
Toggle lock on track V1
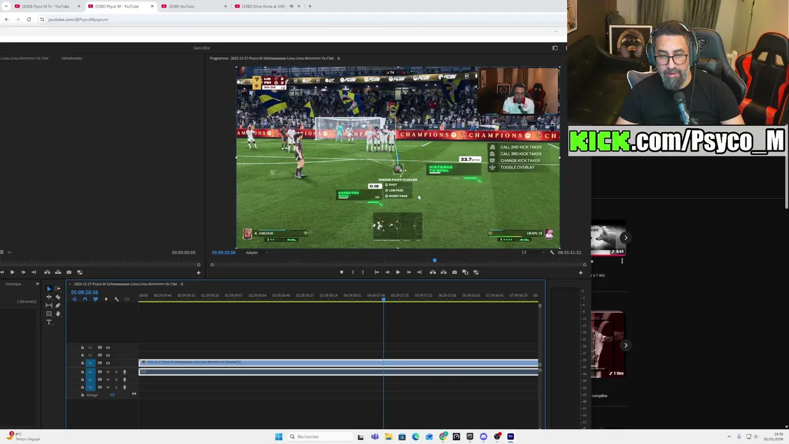(x=82, y=363)
